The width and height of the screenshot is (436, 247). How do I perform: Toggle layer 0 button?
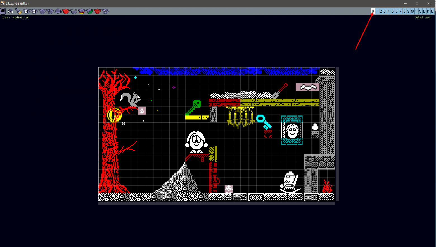coord(373,11)
